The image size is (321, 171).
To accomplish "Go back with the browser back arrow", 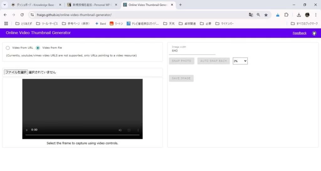I will click(x=5, y=15).
